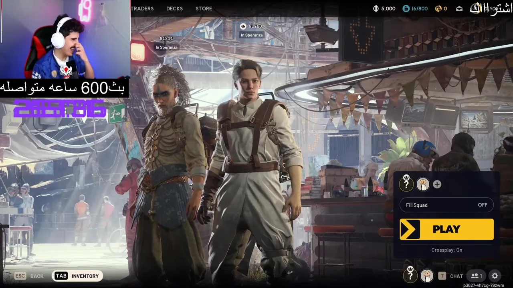
Task: Click bottom bar question-mark leader avatar
Action: (410, 275)
